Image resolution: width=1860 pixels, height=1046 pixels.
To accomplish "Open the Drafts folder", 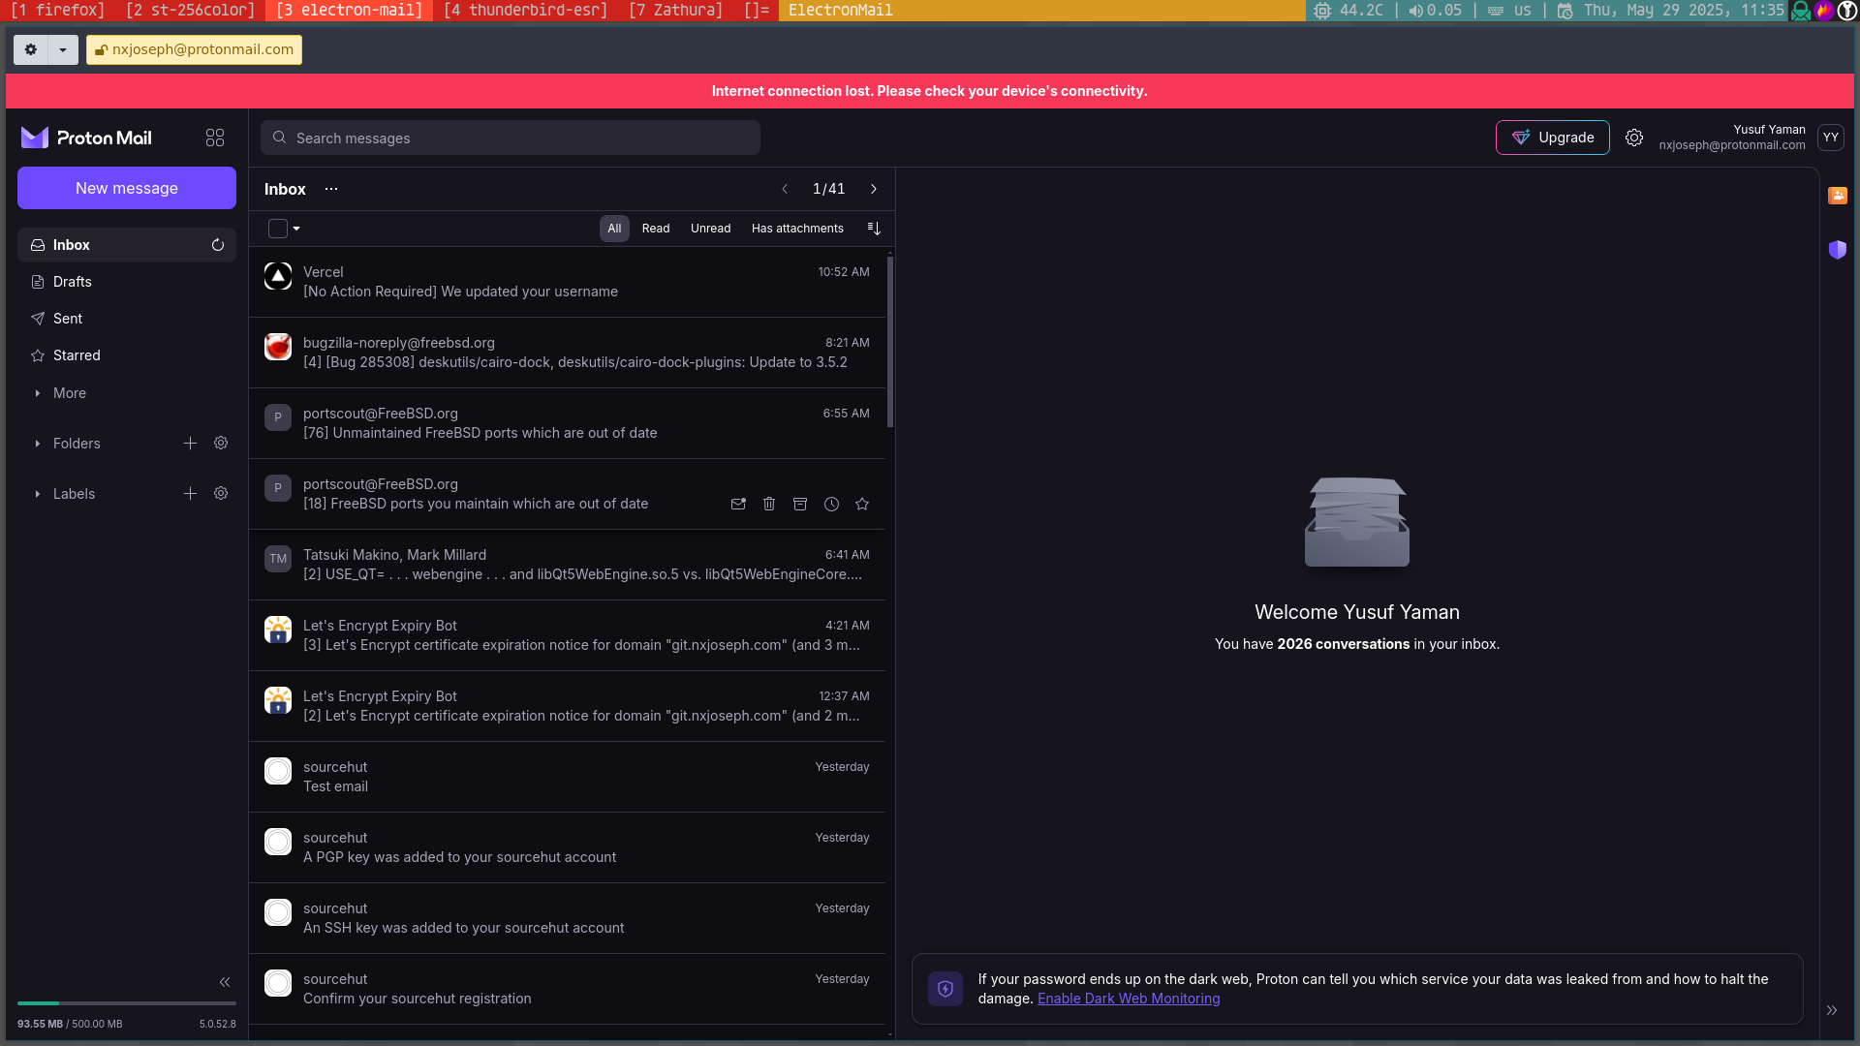I will click(x=73, y=282).
